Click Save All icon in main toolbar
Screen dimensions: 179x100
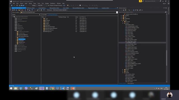(23, 6)
